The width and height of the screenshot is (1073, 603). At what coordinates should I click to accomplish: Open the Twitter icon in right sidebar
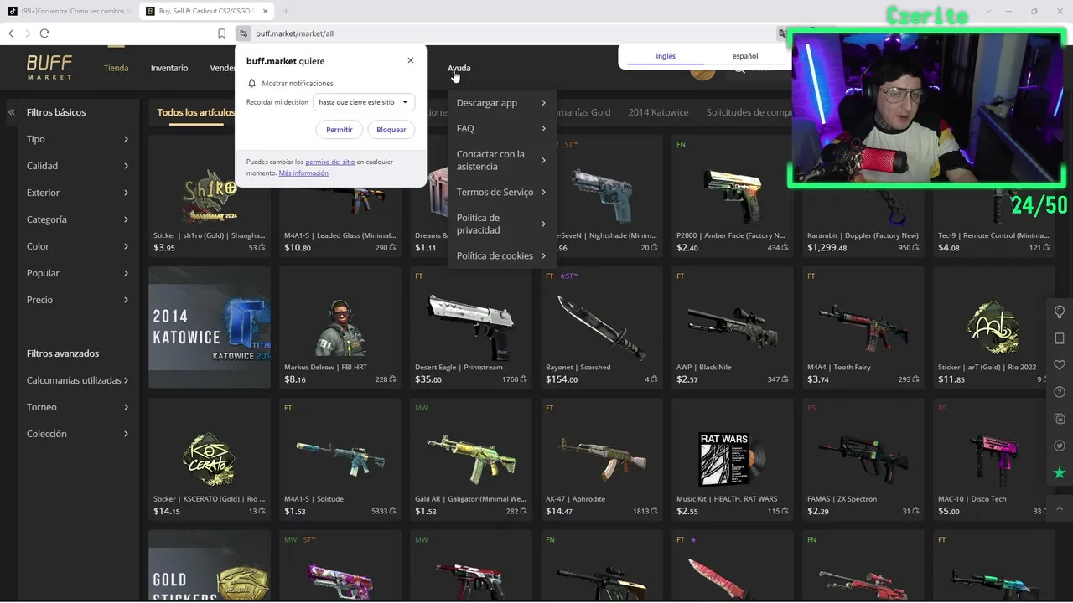pos(1060,446)
